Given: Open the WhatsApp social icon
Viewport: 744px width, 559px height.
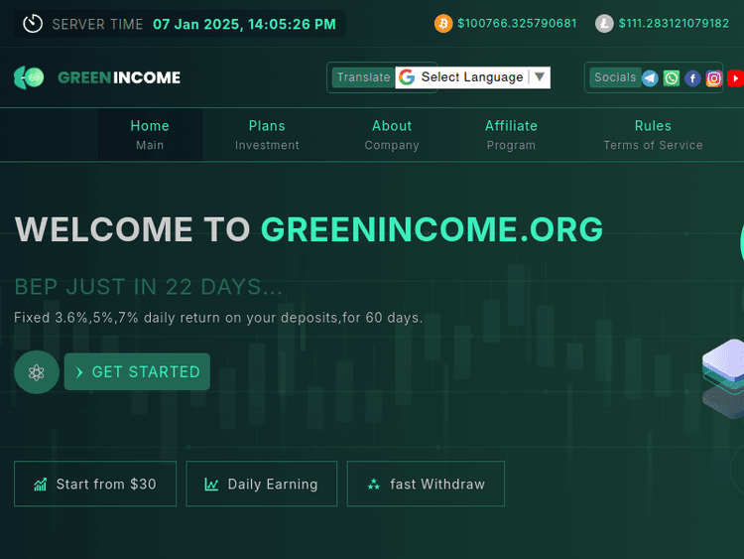Looking at the screenshot, I should coord(672,78).
